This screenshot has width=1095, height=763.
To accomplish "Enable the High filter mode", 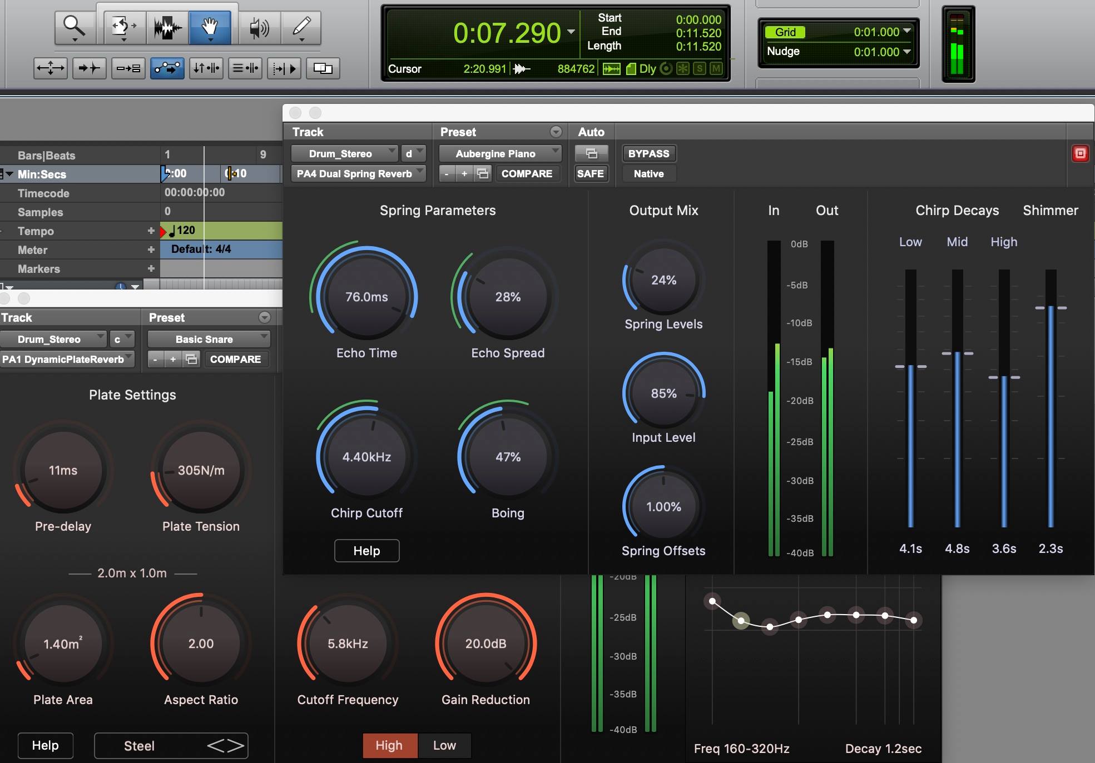I will pos(389,745).
